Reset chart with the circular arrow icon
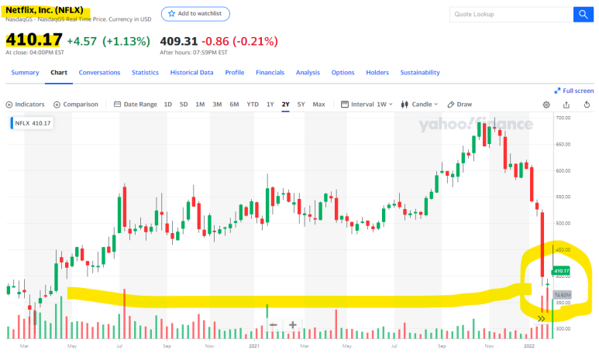 pos(587,105)
